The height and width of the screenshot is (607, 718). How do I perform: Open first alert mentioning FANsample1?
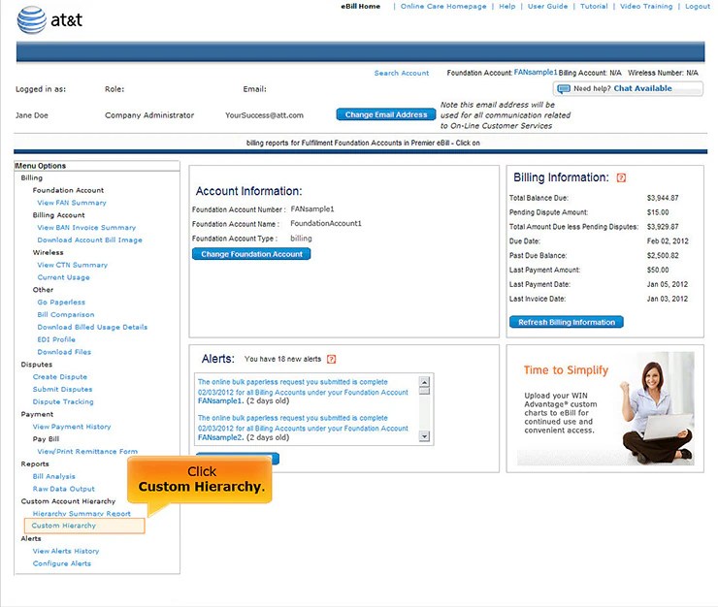tap(303, 392)
